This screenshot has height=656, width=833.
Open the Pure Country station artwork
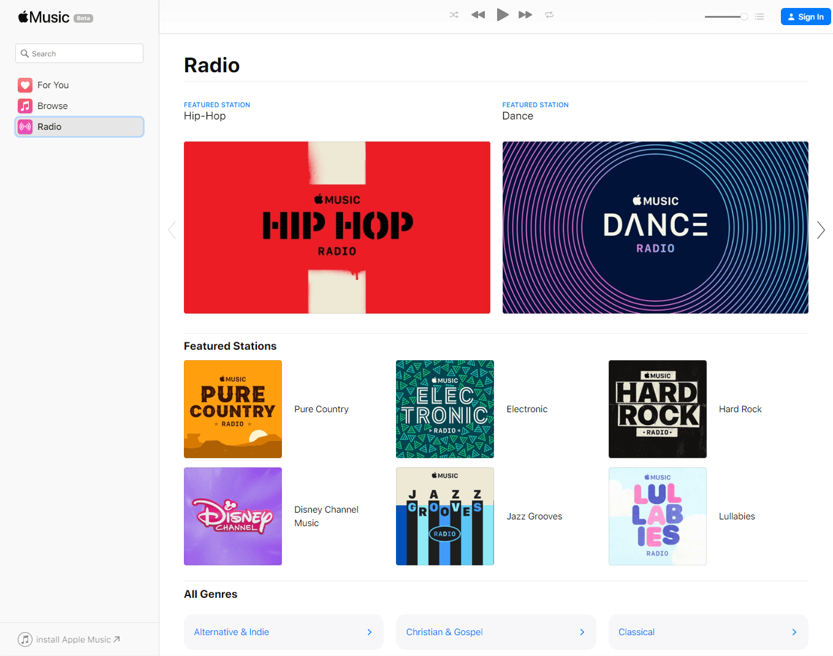[x=233, y=409]
